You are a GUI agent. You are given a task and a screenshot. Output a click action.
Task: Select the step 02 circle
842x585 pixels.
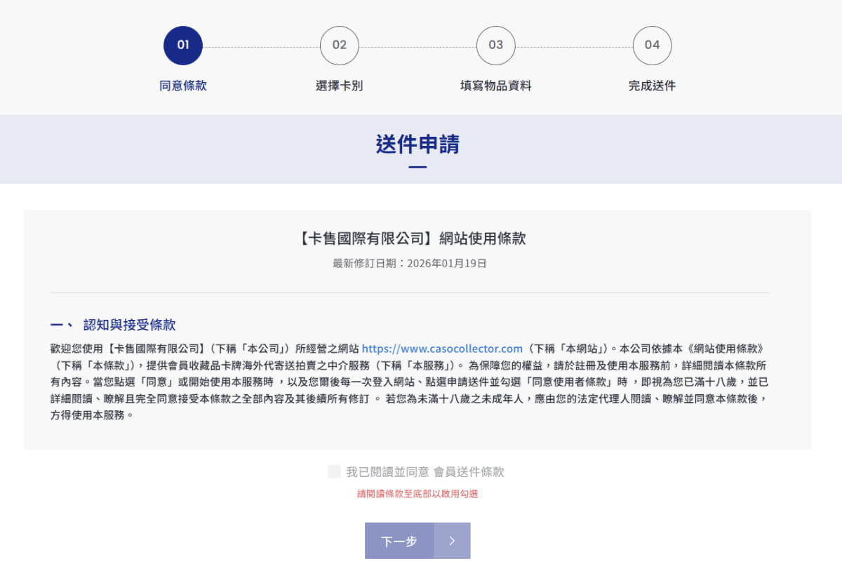pos(340,46)
